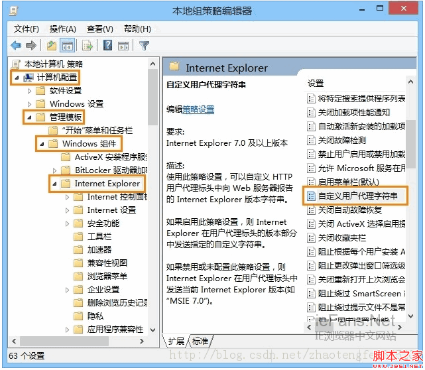Click the Export list toolbar icon
Screen dimensions: 425x370
pos(88,45)
